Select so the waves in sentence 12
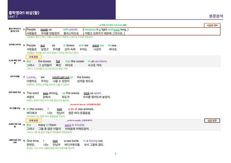231x163 pixels. point(71,93)
